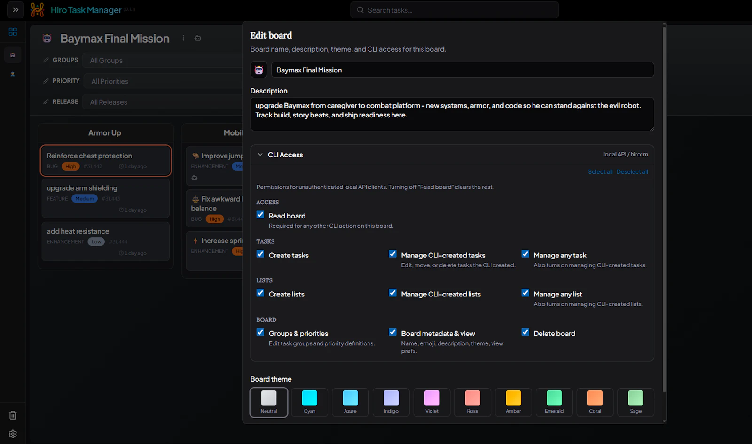Open the All Priorities filter dropdown
This screenshot has width=752, height=444.
coord(164,81)
